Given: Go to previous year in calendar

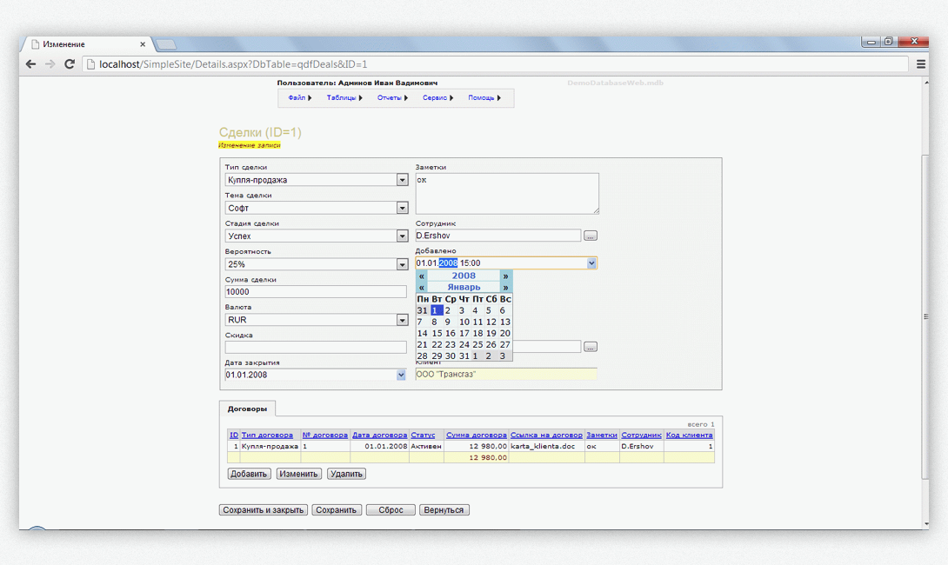Looking at the screenshot, I should pyautogui.click(x=422, y=276).
